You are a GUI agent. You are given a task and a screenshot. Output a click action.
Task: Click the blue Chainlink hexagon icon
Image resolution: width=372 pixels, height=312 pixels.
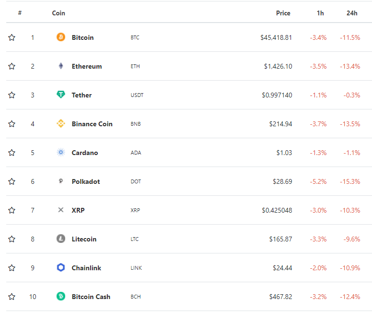click(61, 267)
